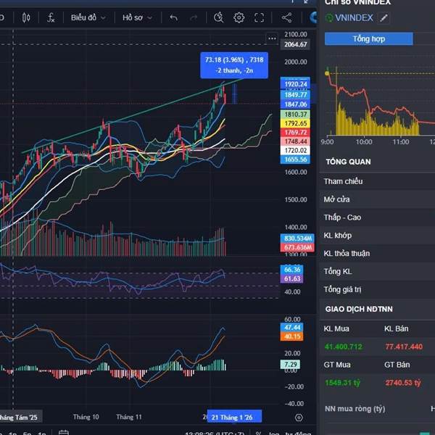
Task: Click the Tổng KL row
Action: (x=377, y=272)
